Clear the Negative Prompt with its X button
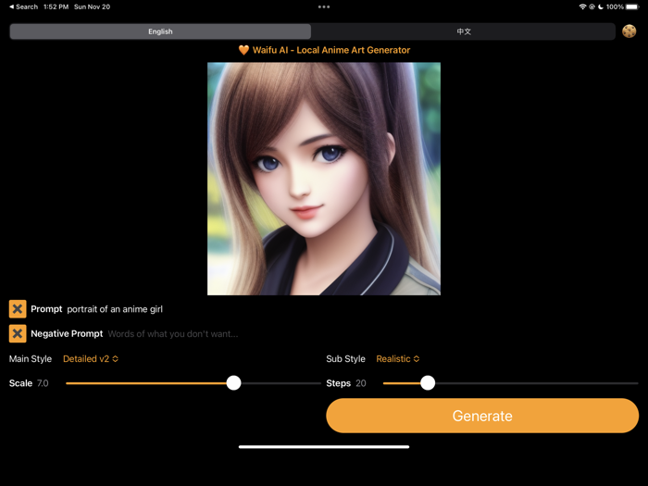Screen dimensions: 648x486 (x=18, y=333)
